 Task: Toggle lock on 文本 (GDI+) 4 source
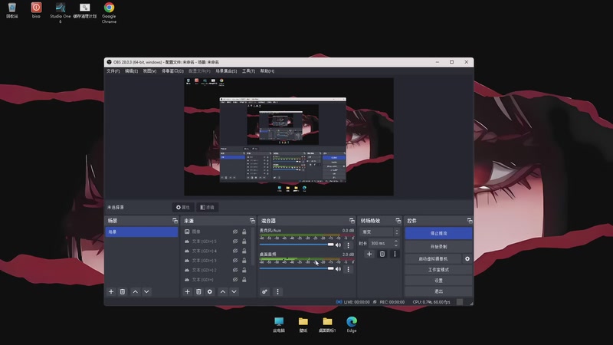(x=244, y=251)
